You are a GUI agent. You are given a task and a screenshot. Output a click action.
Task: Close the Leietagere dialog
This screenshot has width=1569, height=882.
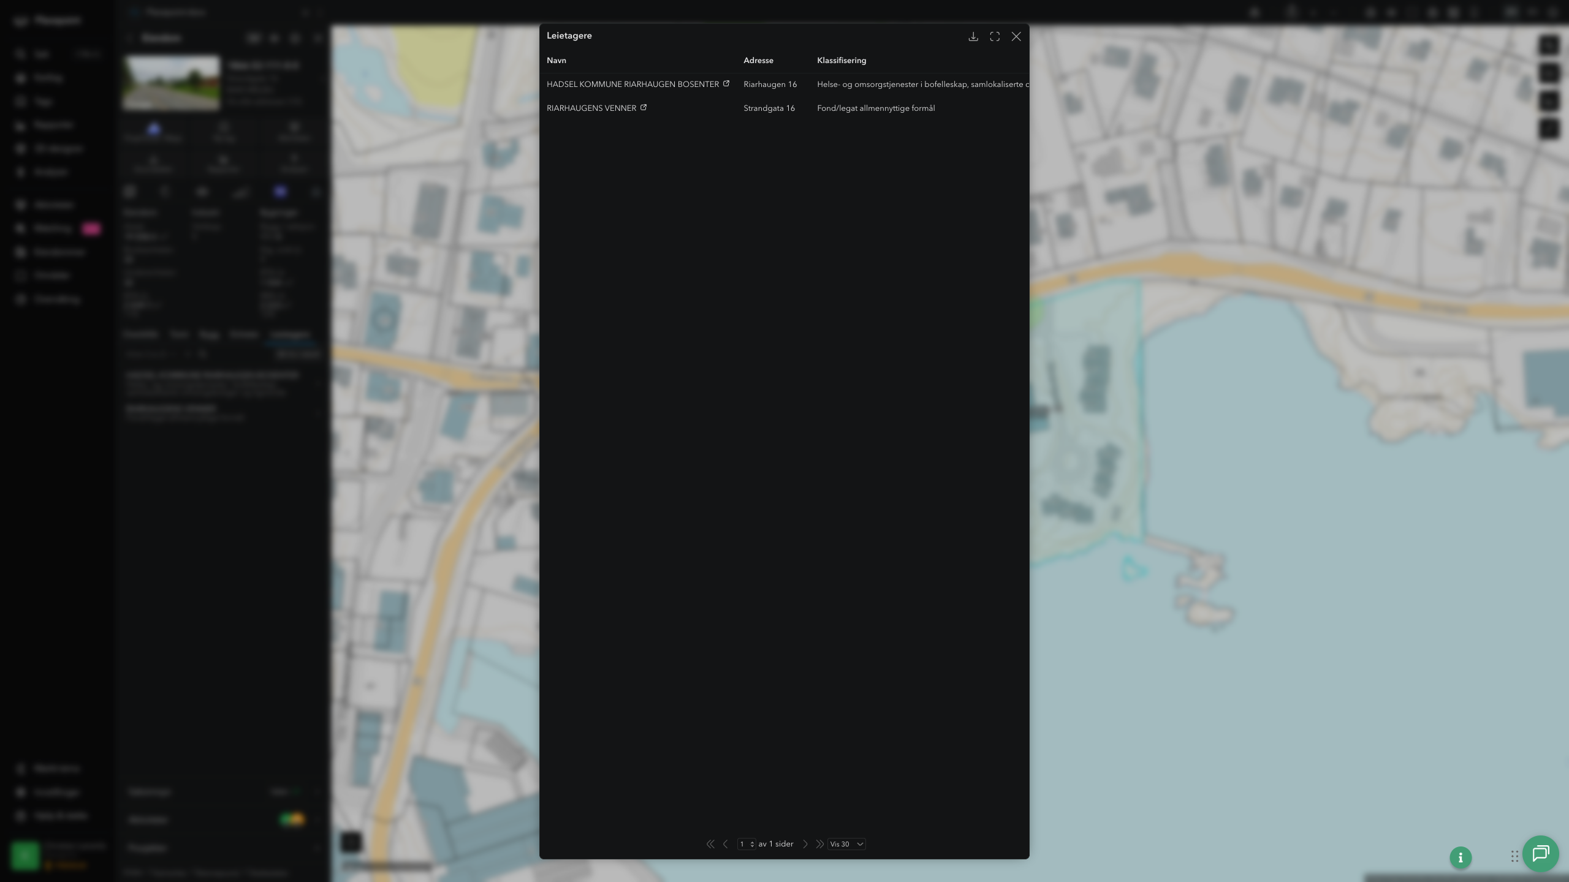click(x=1016, y=37)
